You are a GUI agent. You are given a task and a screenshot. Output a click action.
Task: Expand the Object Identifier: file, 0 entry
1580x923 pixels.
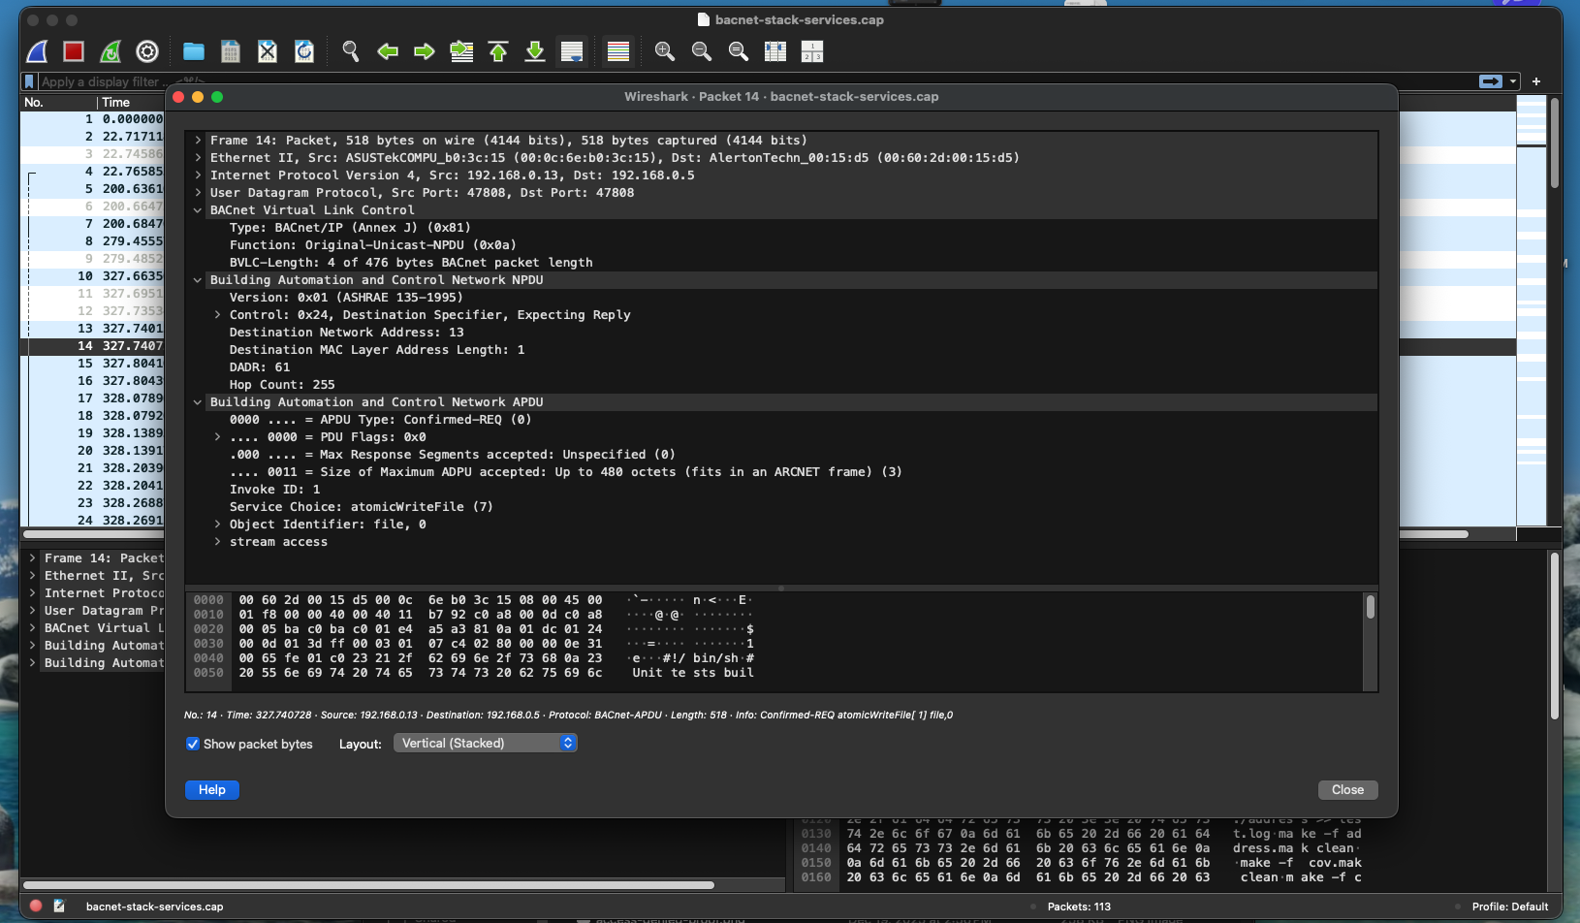(x=216, y=524)
